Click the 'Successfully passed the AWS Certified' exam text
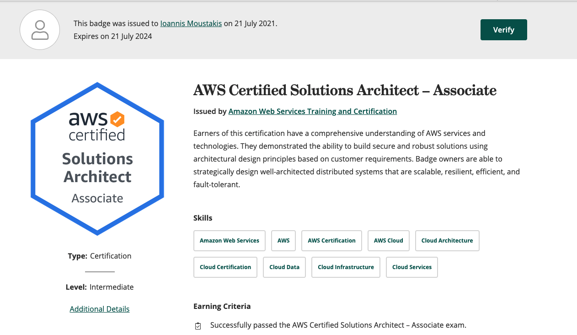Image resolution: width=577 pixels, height=335 pixels. tap(338, 325)
